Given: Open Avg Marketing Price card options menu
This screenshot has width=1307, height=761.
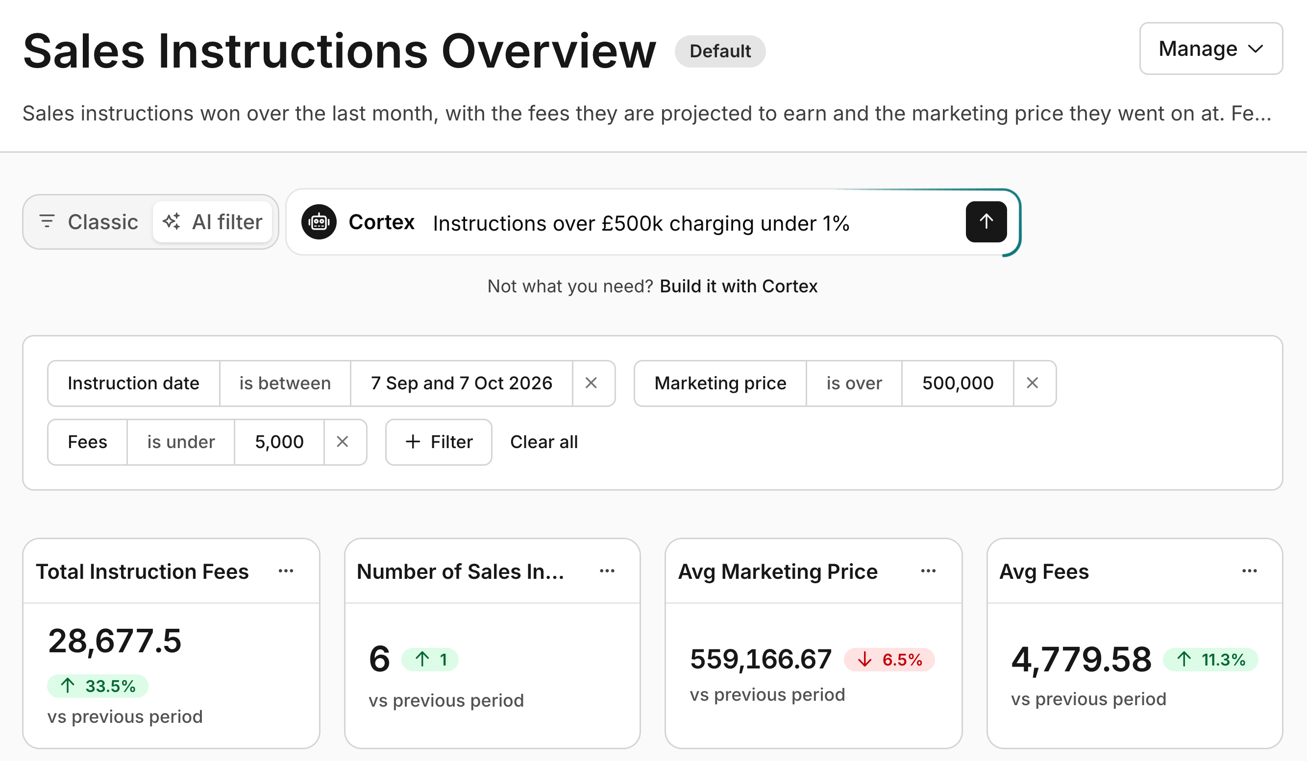Looking at the screenshot, I should [928, 571].
